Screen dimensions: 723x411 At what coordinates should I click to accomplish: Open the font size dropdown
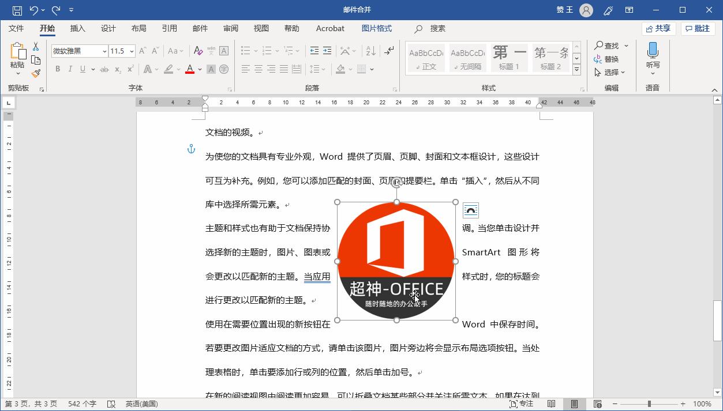[x=132, y=51]
